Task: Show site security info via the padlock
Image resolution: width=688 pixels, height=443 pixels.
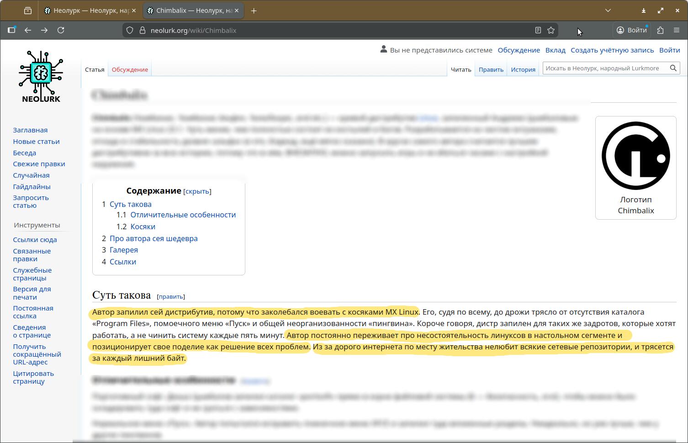Action: [142, 30]
